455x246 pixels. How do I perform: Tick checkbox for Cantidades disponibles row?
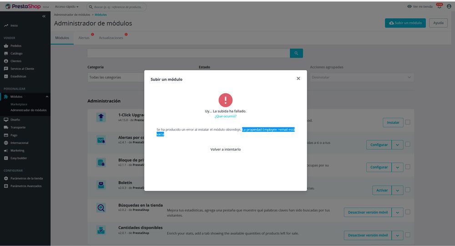(408, 235)
